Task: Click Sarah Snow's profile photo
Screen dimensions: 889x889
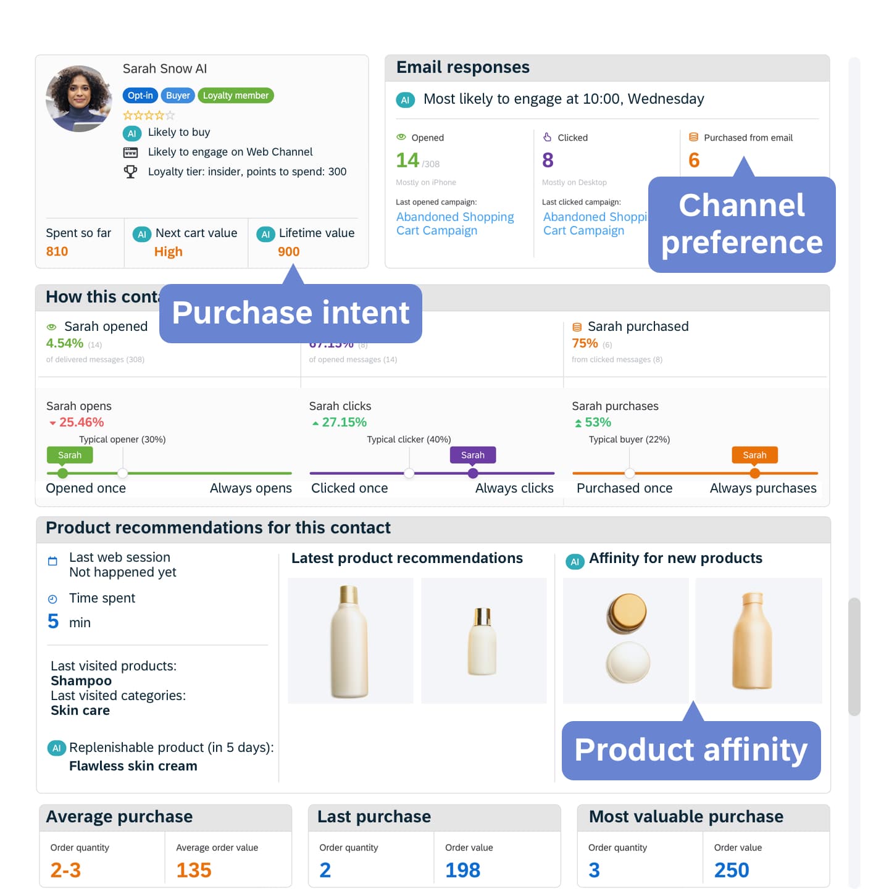Action: tap(79, 99)
